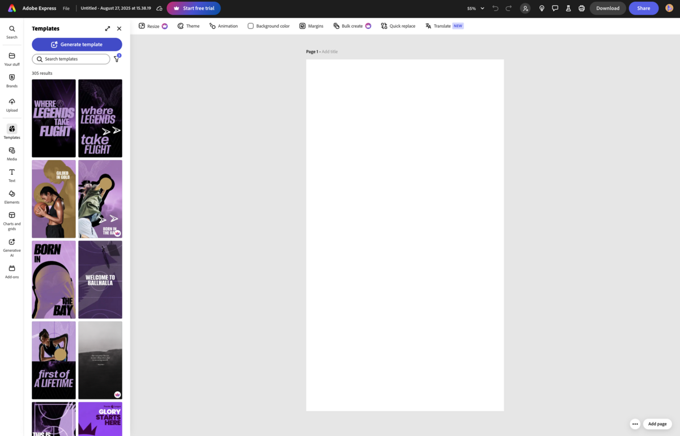Open the Text panel

pyautogui.click(x=11, y=175)
